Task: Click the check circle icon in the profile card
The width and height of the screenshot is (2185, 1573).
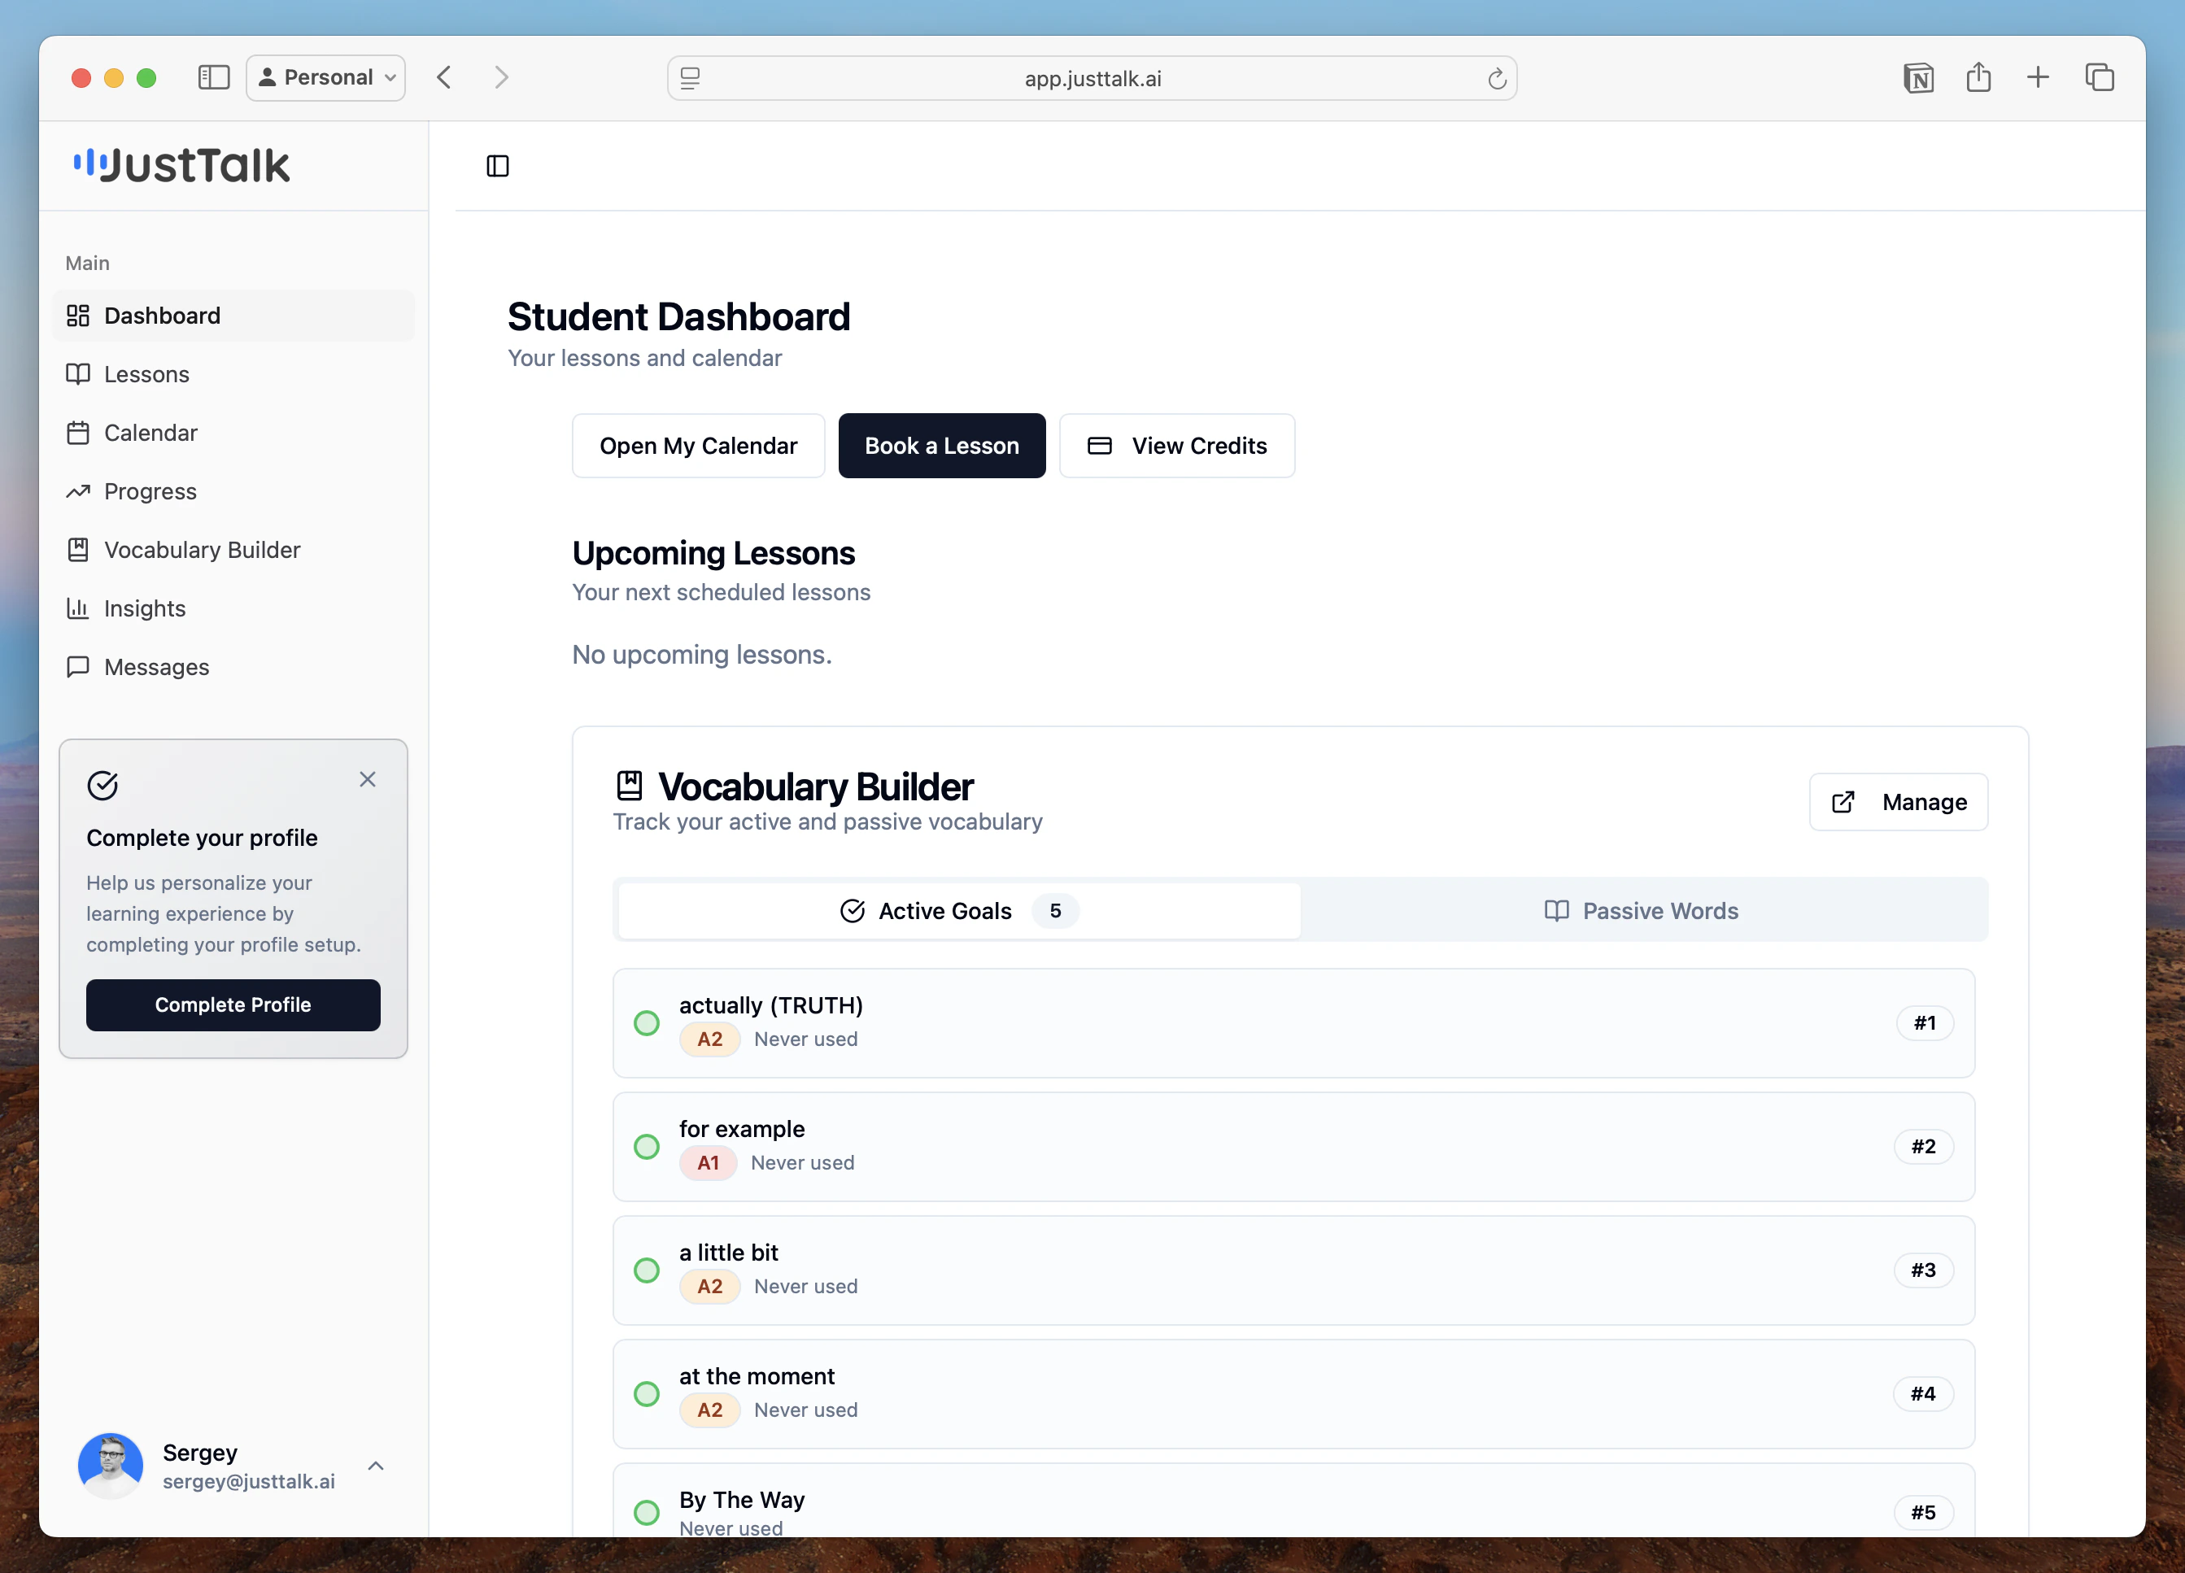Action: (102, 786)
